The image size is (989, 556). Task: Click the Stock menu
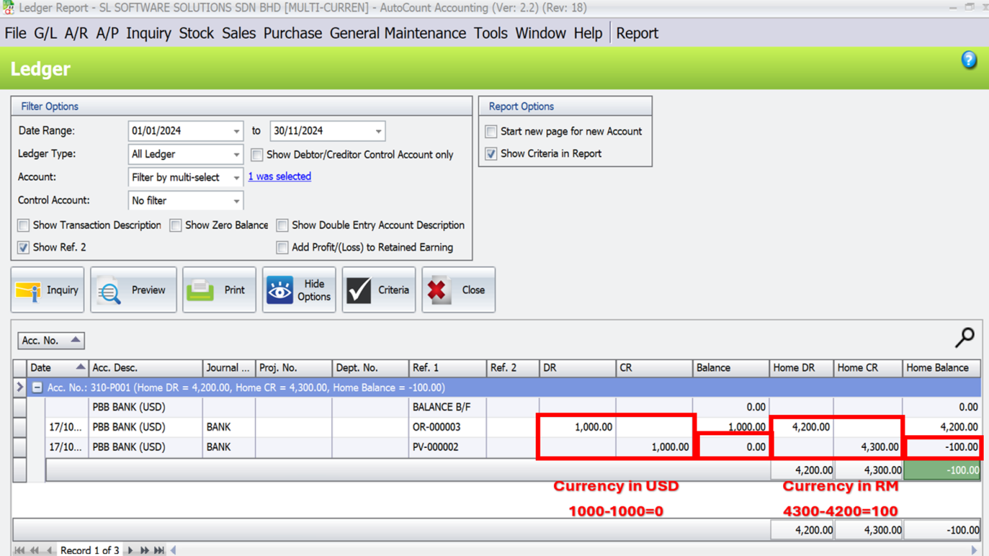pyautogui.click(x=196, y=33)
